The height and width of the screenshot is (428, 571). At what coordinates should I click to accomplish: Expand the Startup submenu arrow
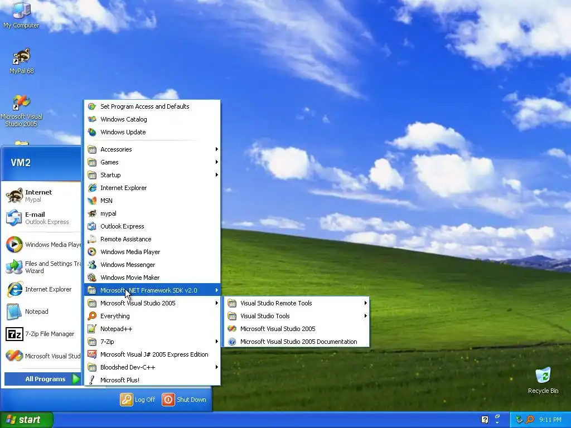(x=217, y=174)
